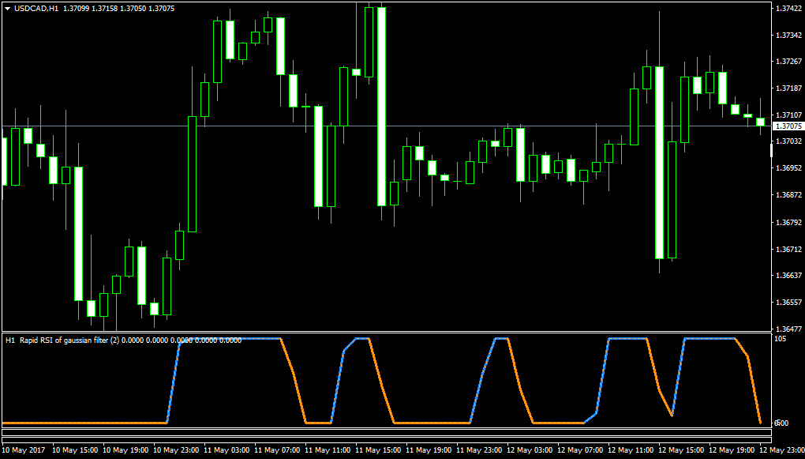Click the first blue rising indicator segment
This screenshot has height=459, width=805.
[173, 381]
